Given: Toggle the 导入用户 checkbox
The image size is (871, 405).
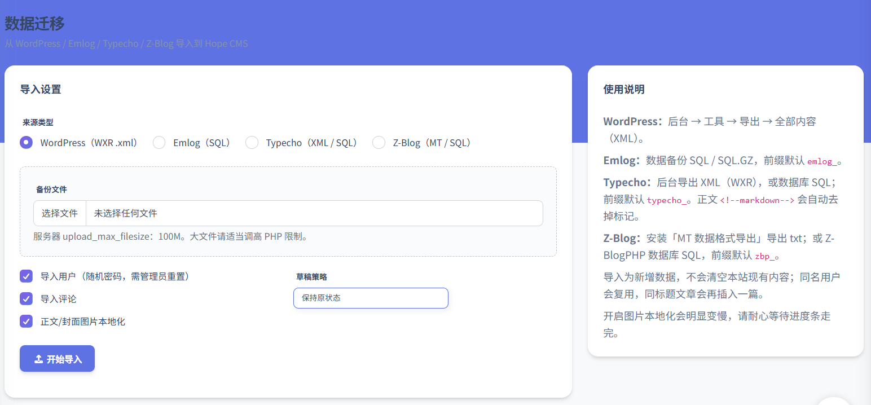Looking at the screenshot, I should [x=26, y=276].
